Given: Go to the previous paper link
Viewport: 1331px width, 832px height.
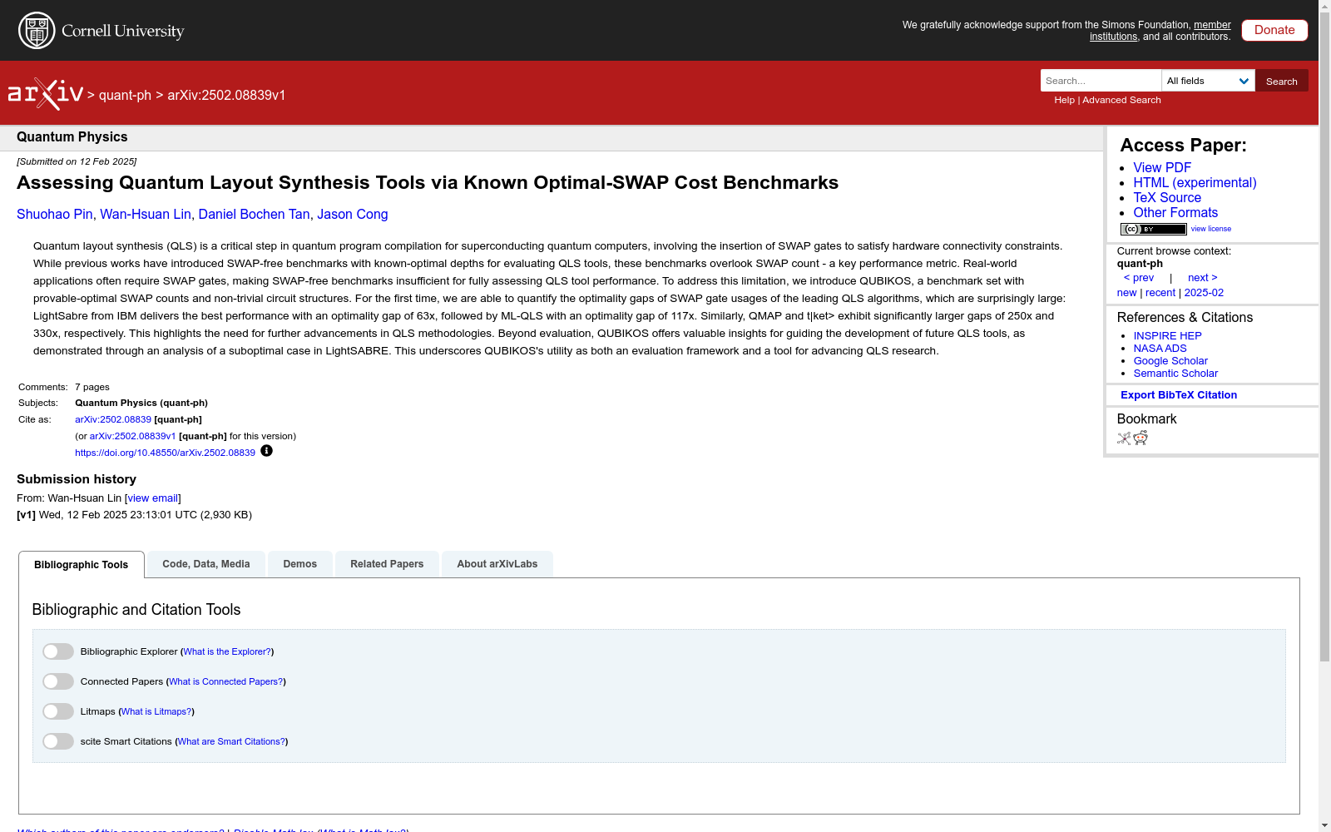Looking at the screenshot, I should [1139, 278].
